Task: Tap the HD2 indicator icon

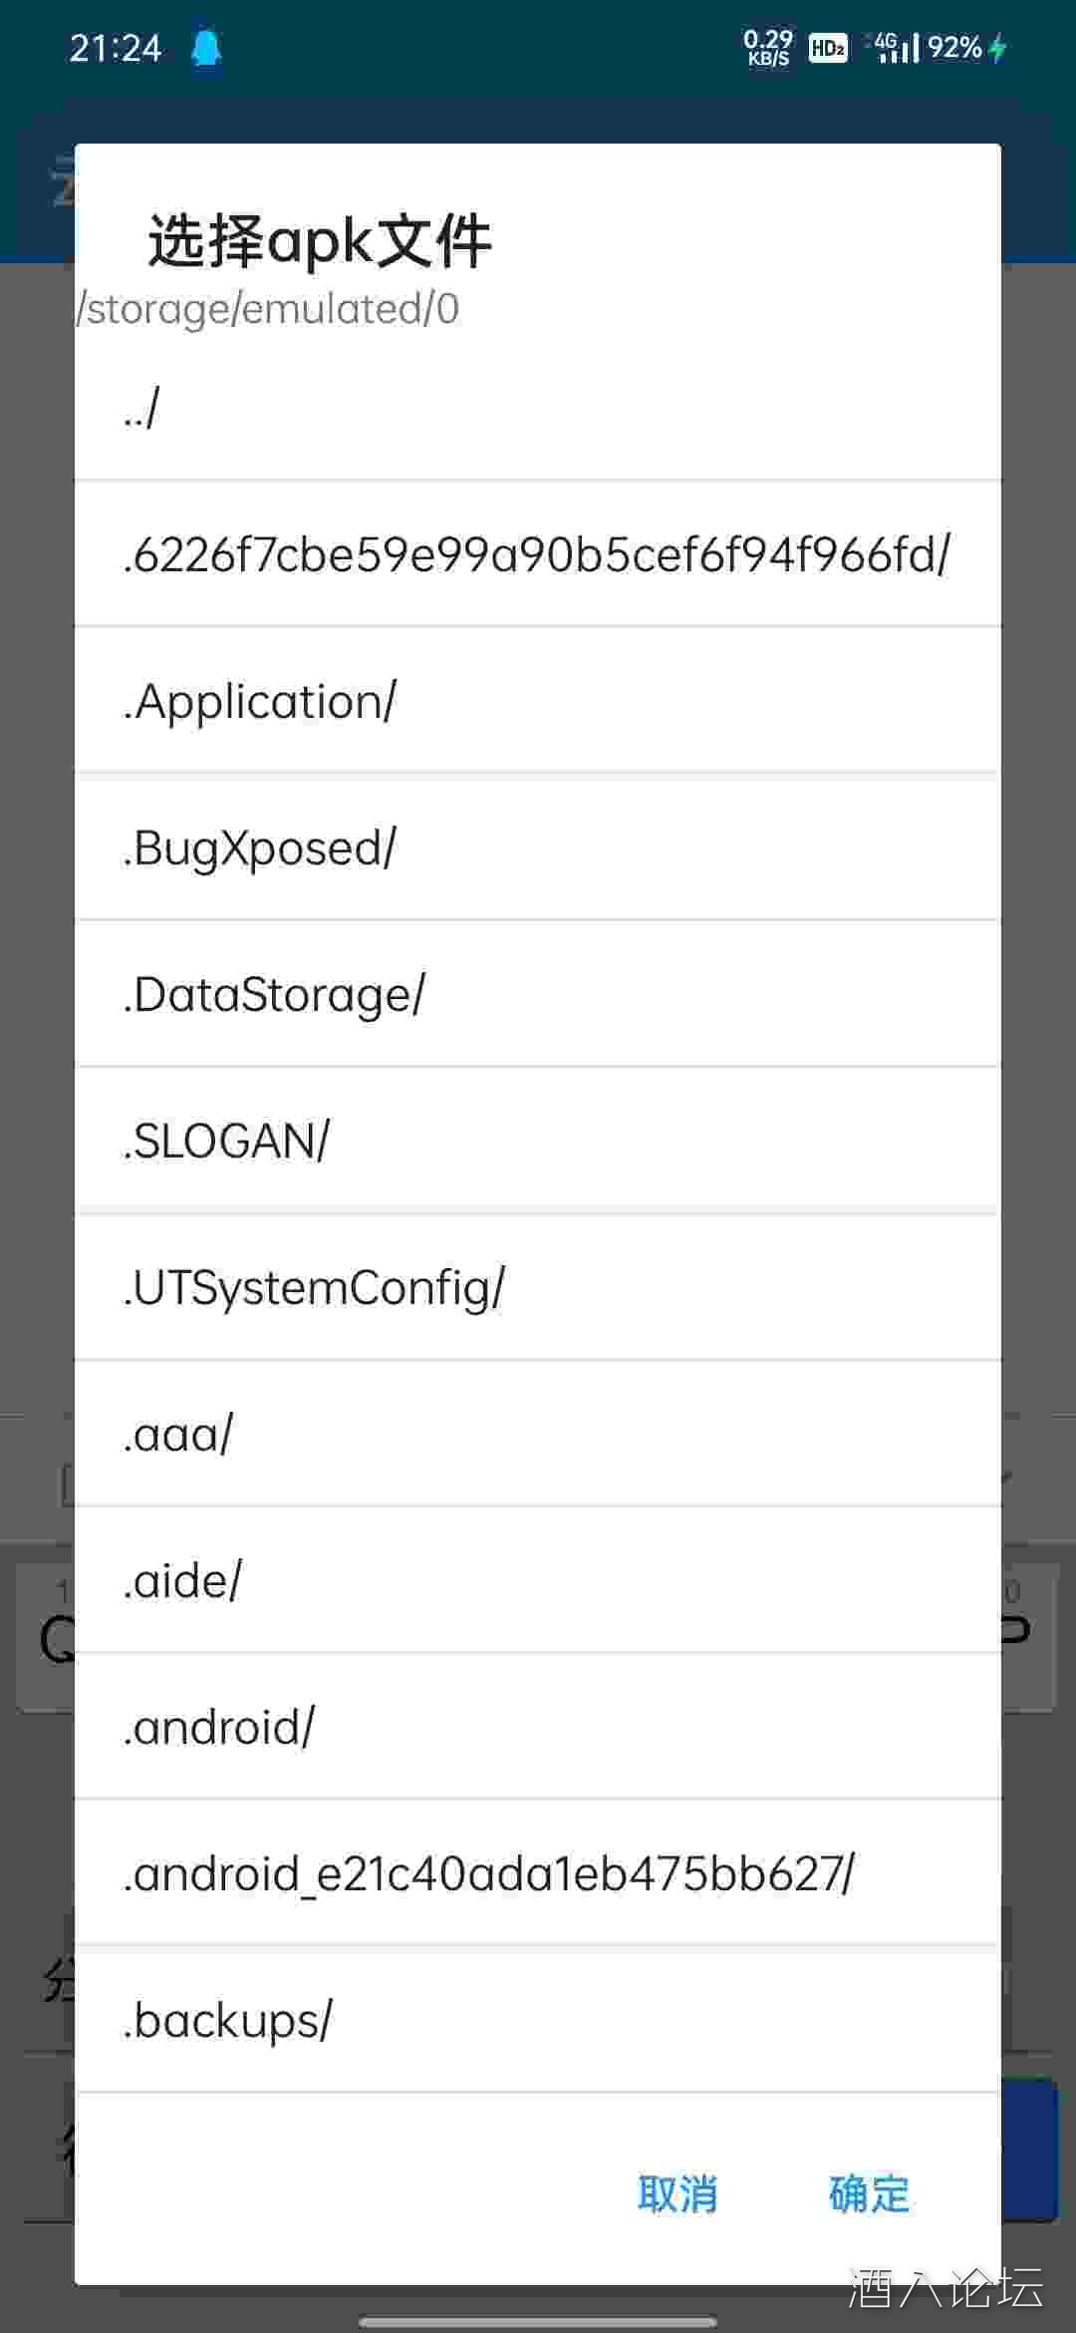Action: click(828, 48)
